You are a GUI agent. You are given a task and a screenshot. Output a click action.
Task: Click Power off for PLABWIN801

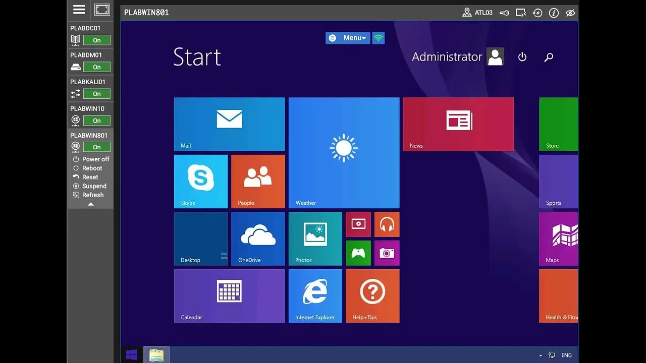point(95,159)
